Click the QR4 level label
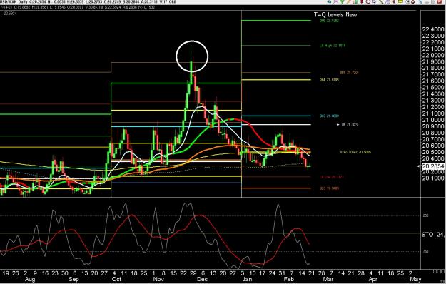 click(x=329, y=80)
